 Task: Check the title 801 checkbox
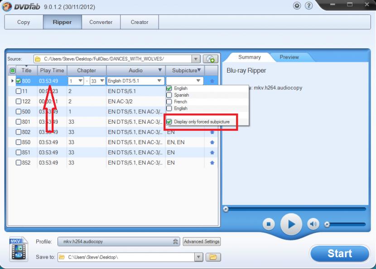(x=19, y=122)
